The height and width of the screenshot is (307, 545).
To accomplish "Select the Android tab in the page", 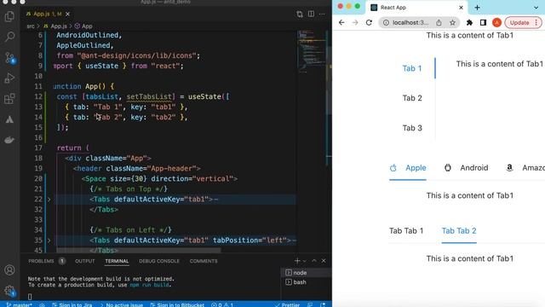I will point(466,168).
